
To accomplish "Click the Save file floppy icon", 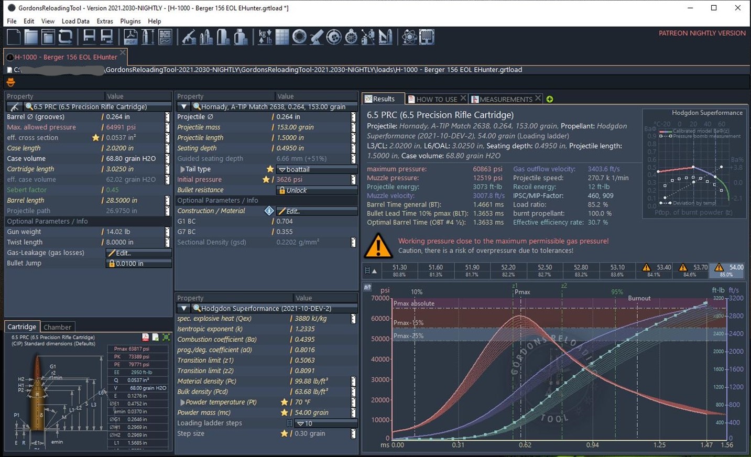I will pyautogui.click(x=90, y=37).
